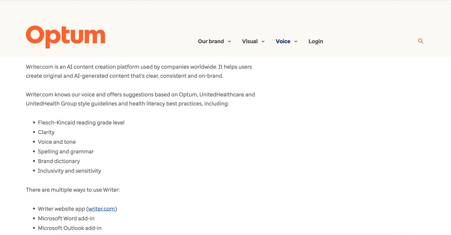Follow the writer.com hyperlink
The height and width of the screenshot is (235, 451).
coord(101,209)
